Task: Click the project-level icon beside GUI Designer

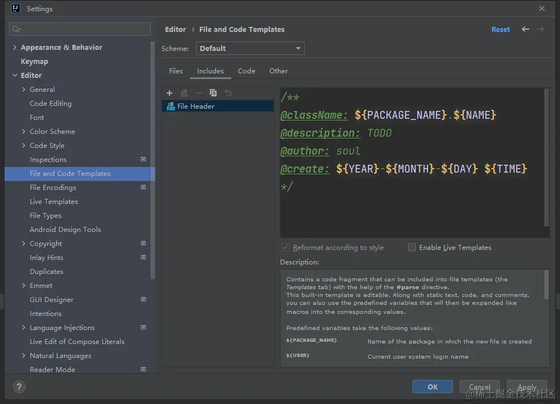Action: 143,299
